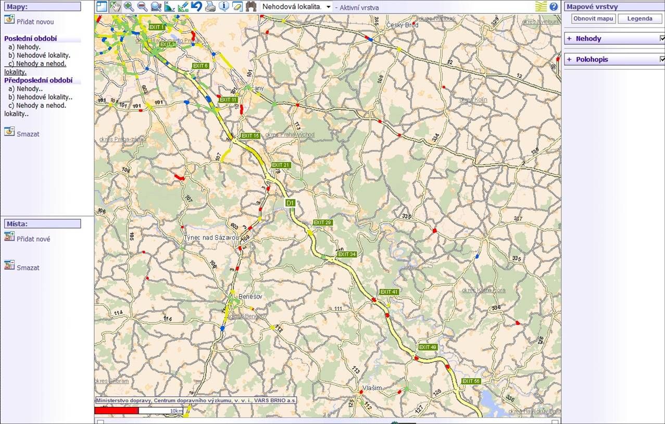Select the zoom in magnifier tool
The width and height of the screenshot is (665, 424).
tap(129, 7)
